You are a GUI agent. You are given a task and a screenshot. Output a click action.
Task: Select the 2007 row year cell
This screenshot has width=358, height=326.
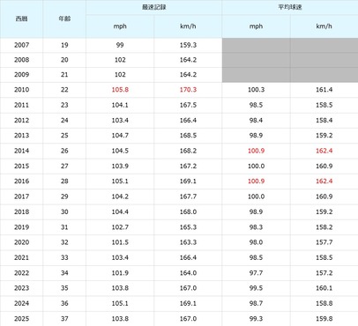[x=21, y=45]
